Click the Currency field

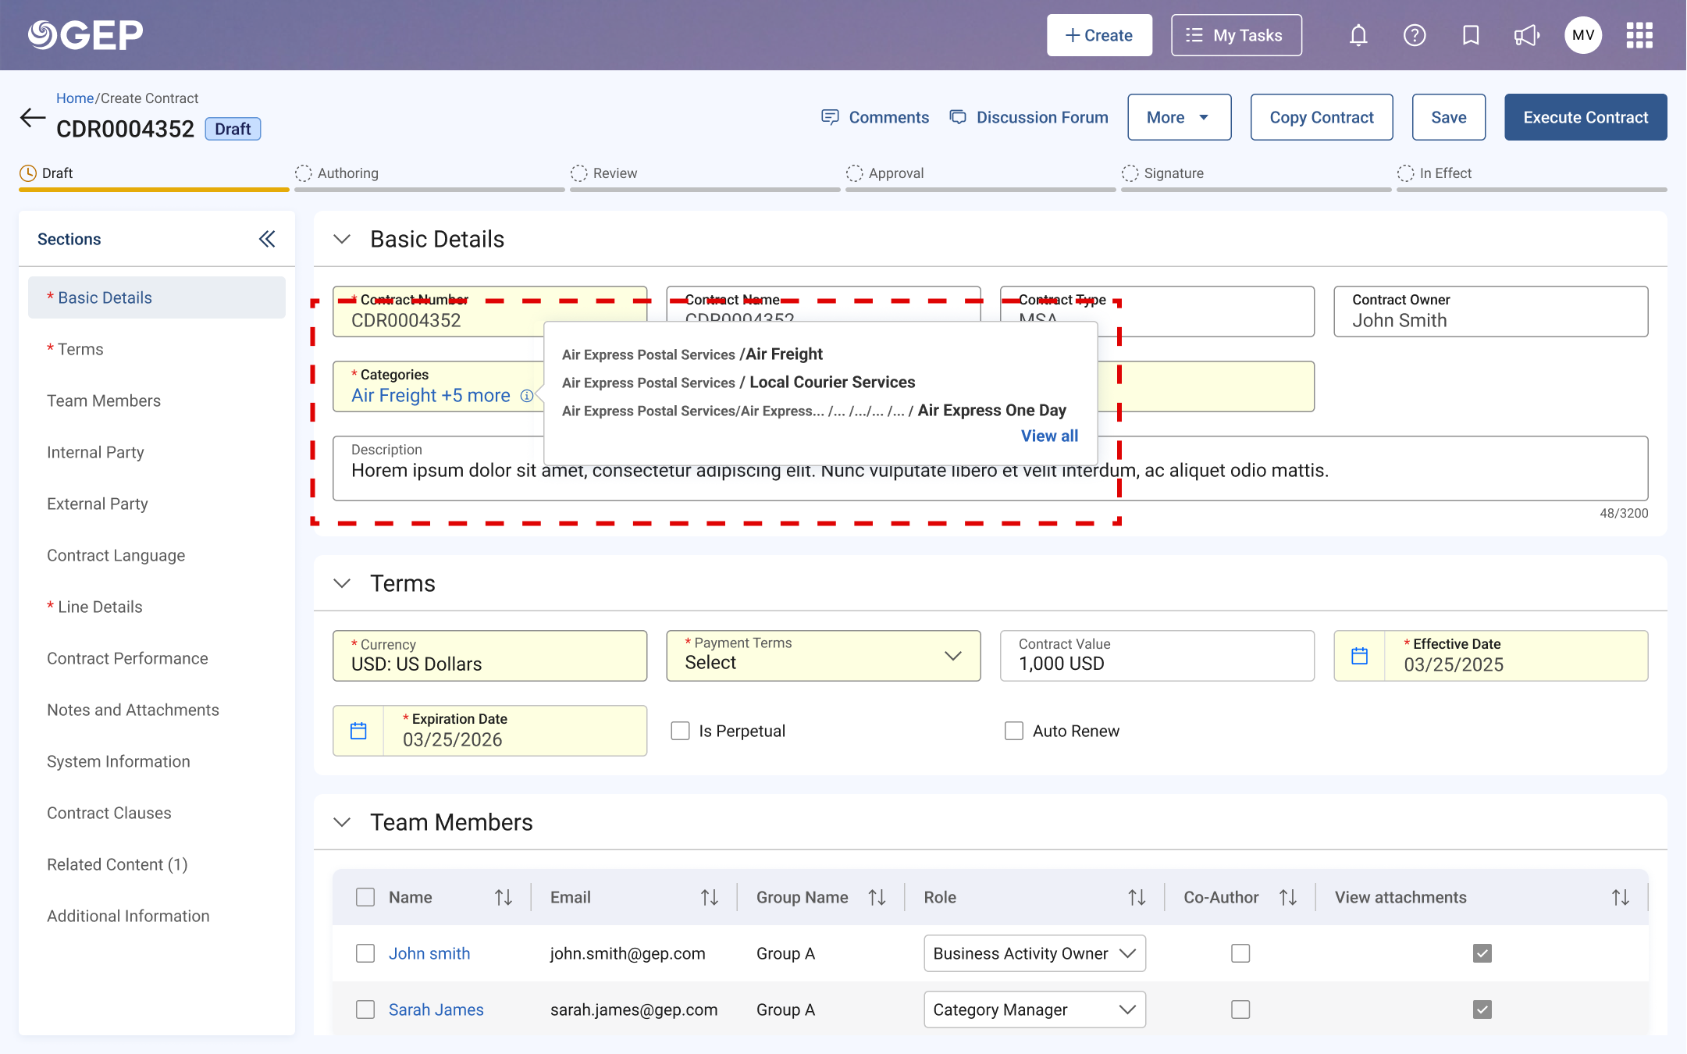pyautogui.click(x=490, y=656)
